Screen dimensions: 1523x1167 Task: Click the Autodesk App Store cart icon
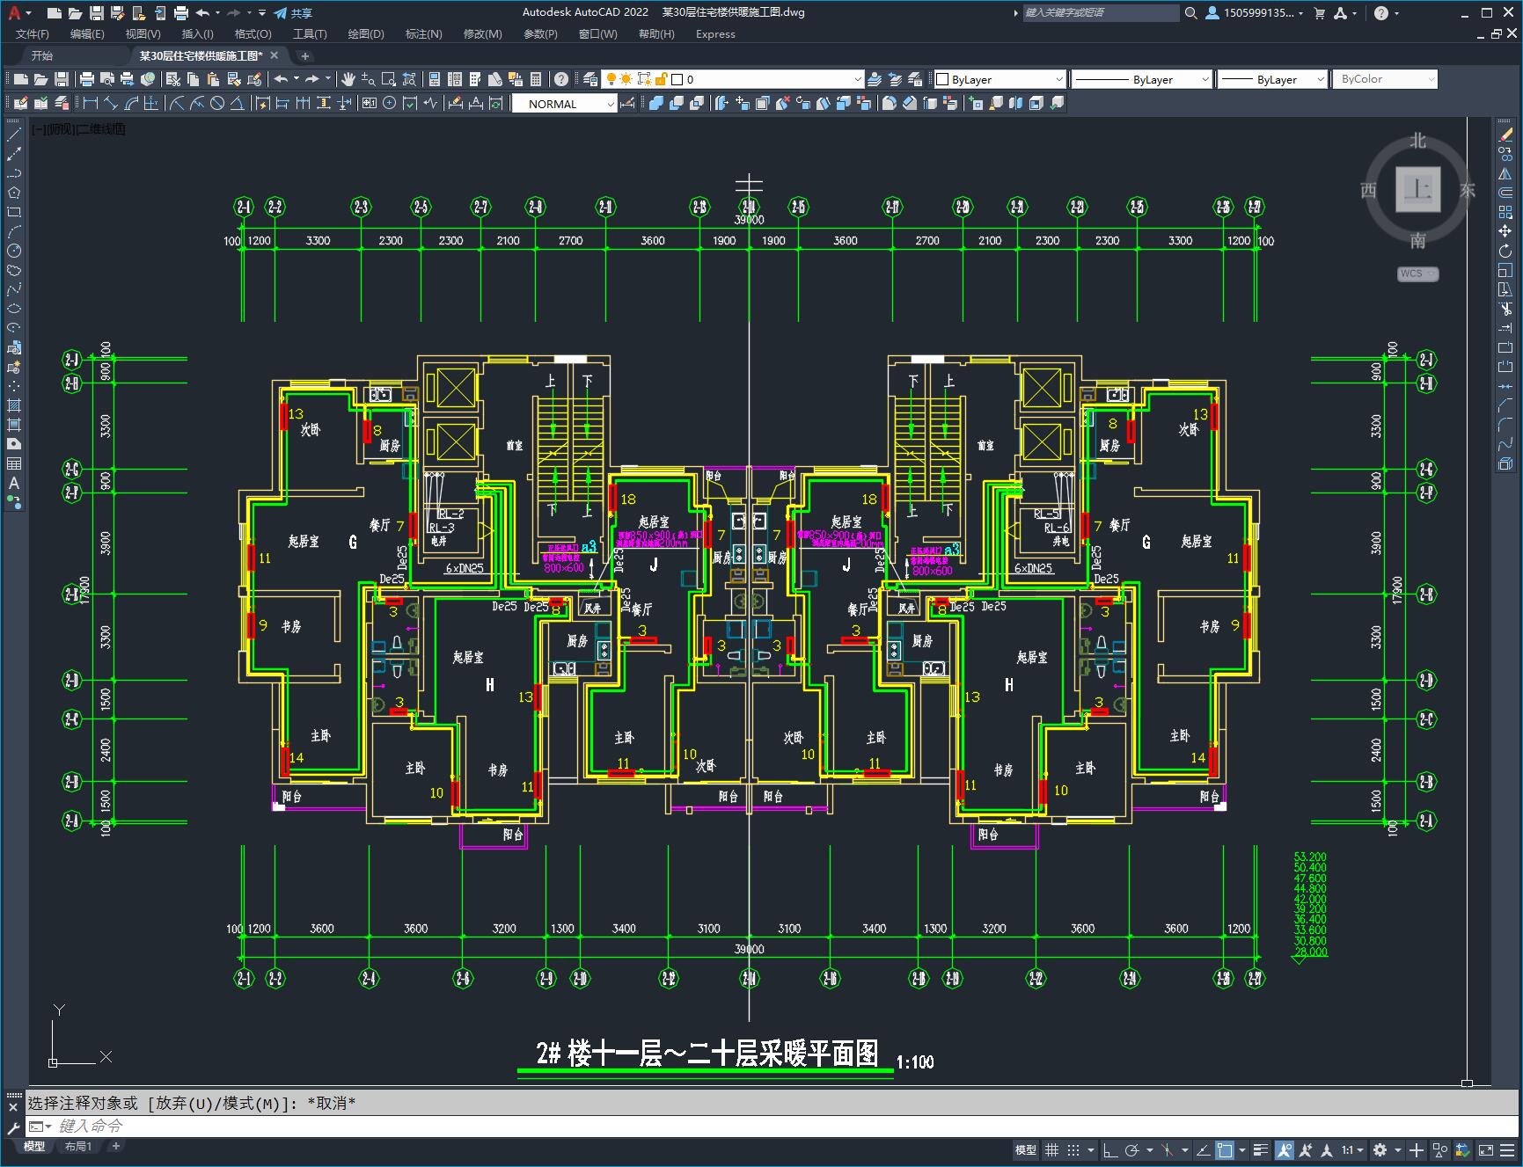click(1319, 12)
